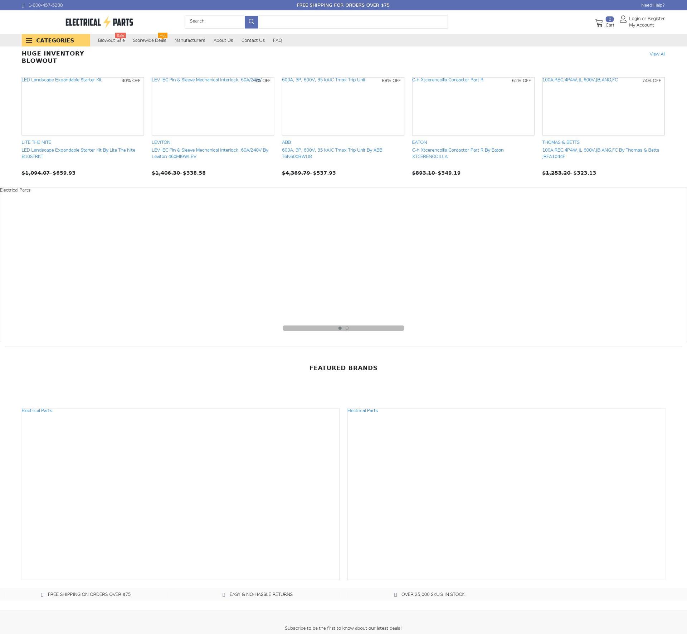Click the easy no-hassle returns icon
Screen dimensions: 687x634
pyautogui.click(x=223, y=595)
